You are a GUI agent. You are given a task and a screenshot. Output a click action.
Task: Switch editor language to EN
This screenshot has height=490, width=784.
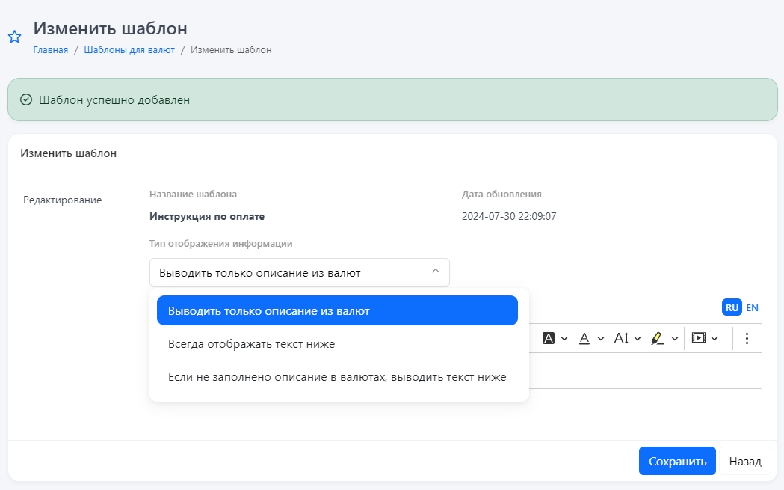752,307
